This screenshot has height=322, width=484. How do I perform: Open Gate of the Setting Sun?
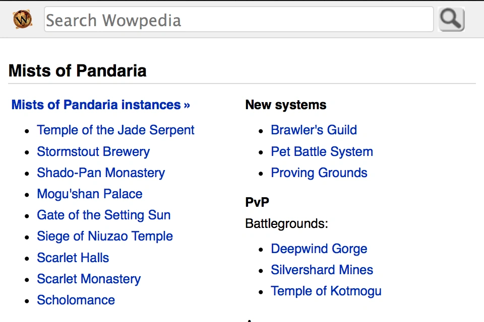point(104,215)
